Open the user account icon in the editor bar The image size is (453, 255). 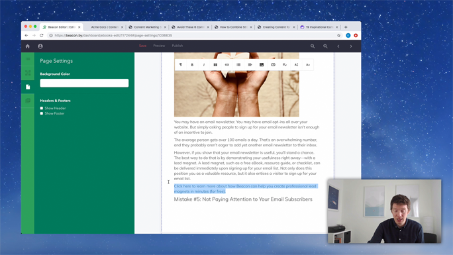click(40, 46)
